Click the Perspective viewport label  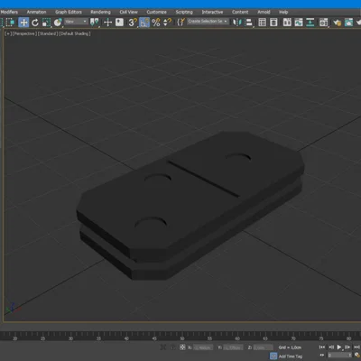pos(24,33)
